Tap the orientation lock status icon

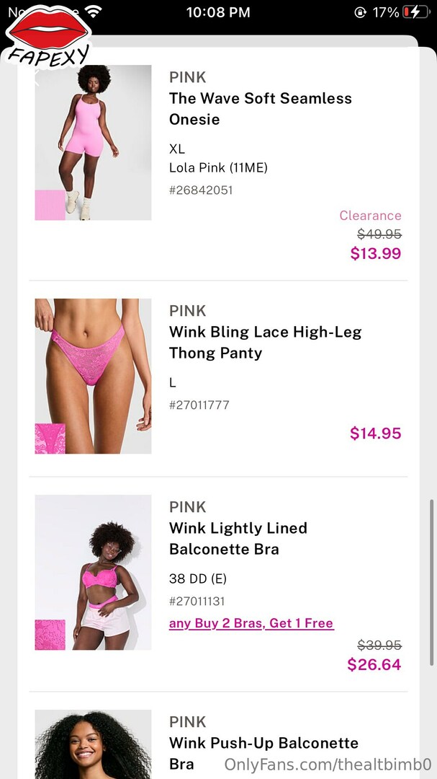pos(360,12)
